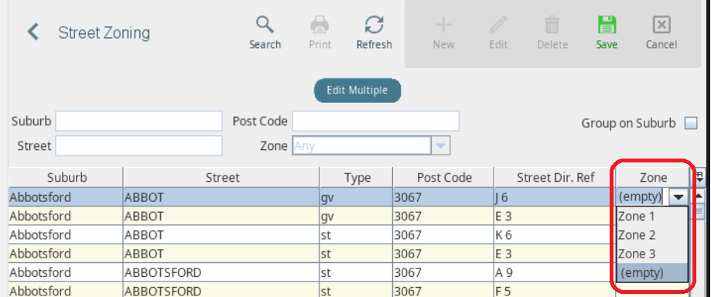Screen dimensions: 711x297
Task: Open the Zone filter dropdown arrow
Action: click(441, 146)
